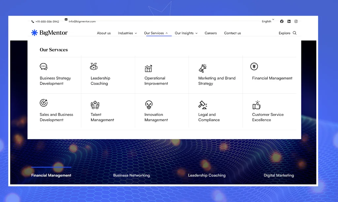Click the Leadership Coaching icon
This screenshot has width=338, height=202.
click(x=94, y=67)
